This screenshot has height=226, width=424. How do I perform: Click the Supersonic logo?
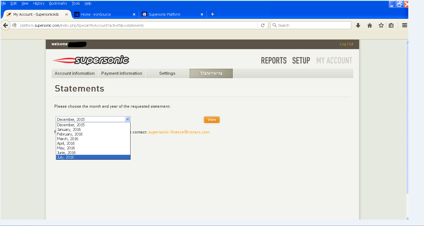91,60
